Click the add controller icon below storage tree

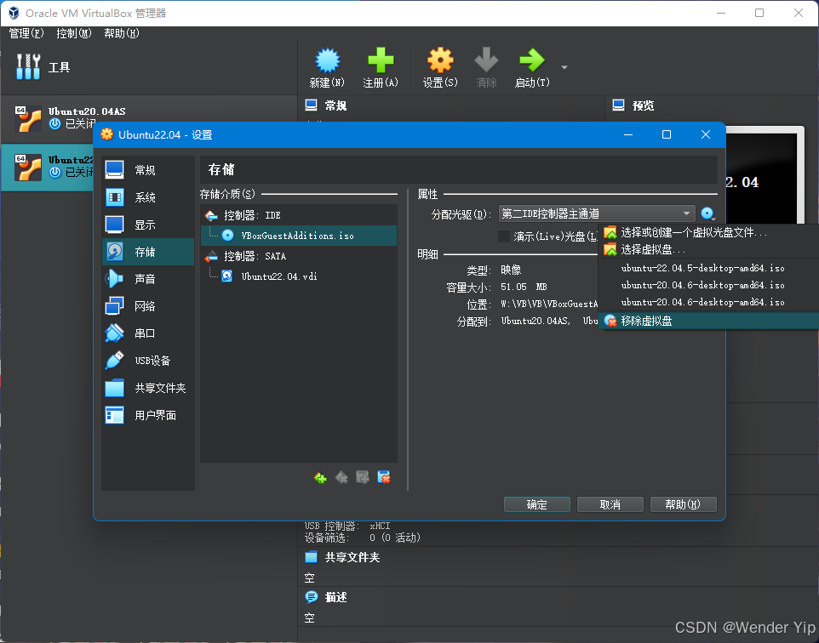[320, 477]
